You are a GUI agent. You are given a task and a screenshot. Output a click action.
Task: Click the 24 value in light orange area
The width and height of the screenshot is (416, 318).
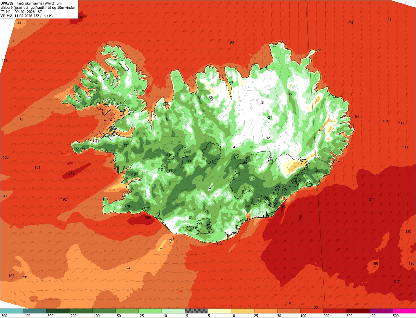click(x=128, y=268)
